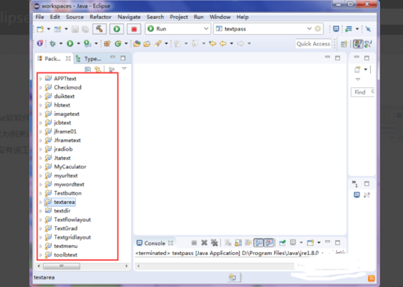The width and height of the screenshot is (403, 287).
Task: Click the RSS feed status bar icon
Action: pos(371,278)
